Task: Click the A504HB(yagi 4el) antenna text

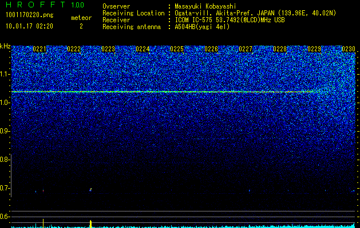Action: (x=202, y=27)
